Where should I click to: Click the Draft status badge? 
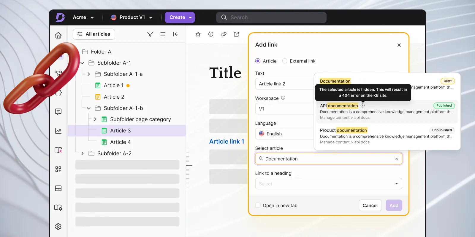point(448,81)
